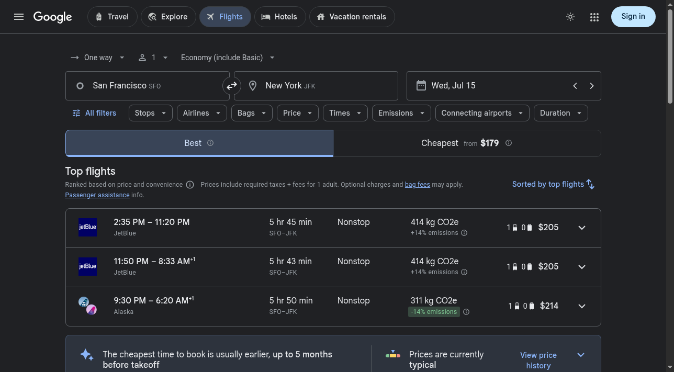Click the $214 Alaska flight price

pos(549,306)
